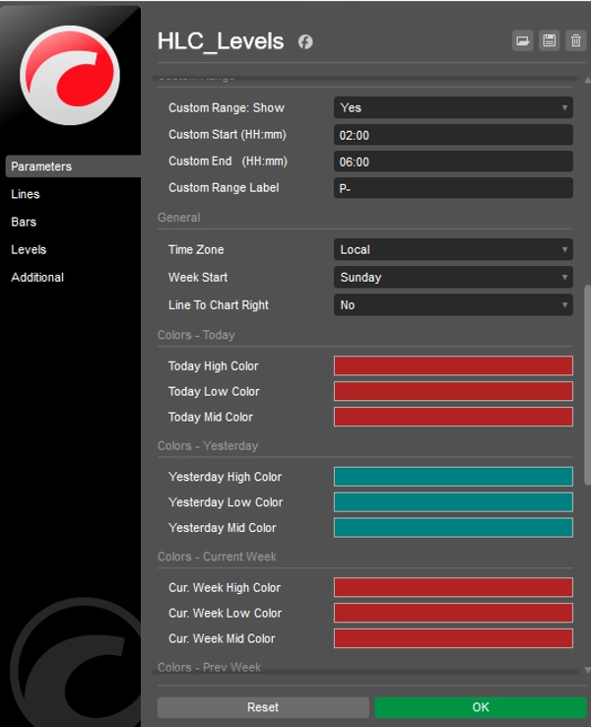Click the red cTrader logo
591x727 pixels.
coord(70,76)
